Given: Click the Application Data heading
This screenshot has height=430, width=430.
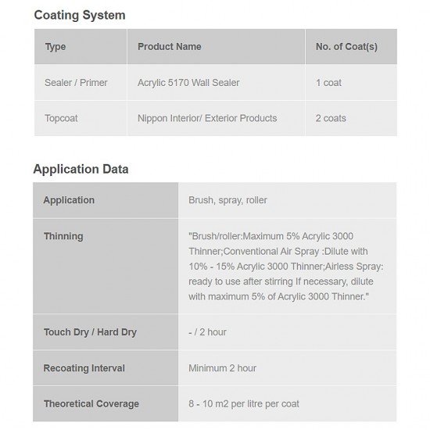Looking at the screenshot, I should coord(81,169).
